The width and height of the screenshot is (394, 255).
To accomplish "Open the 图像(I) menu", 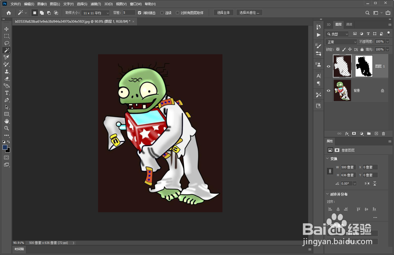I will click(42, 4).
